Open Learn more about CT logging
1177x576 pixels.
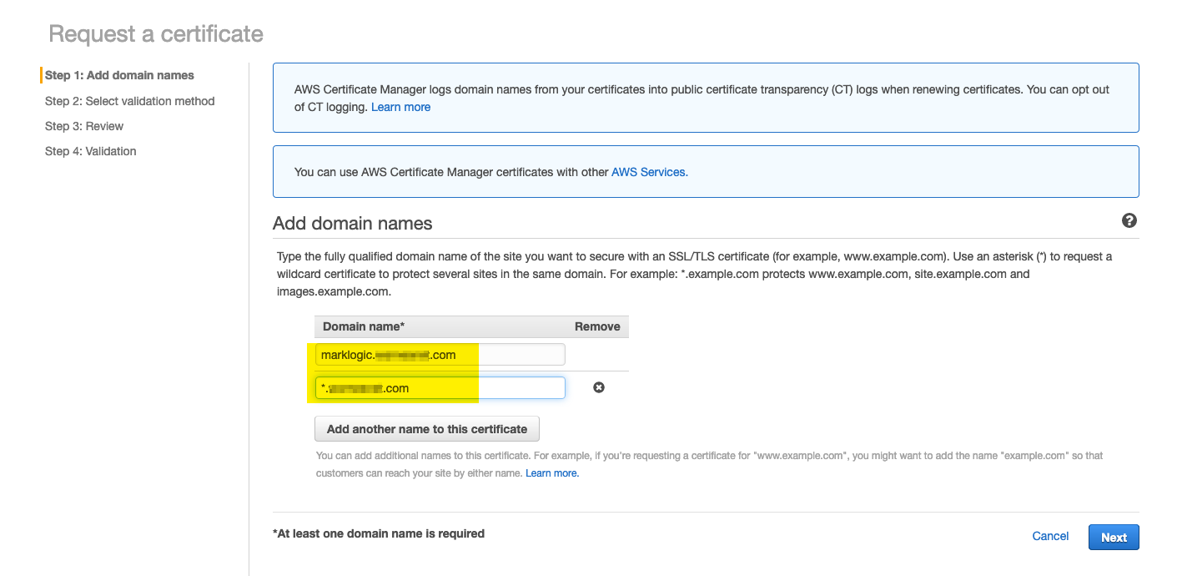click(x=401, y=107)
